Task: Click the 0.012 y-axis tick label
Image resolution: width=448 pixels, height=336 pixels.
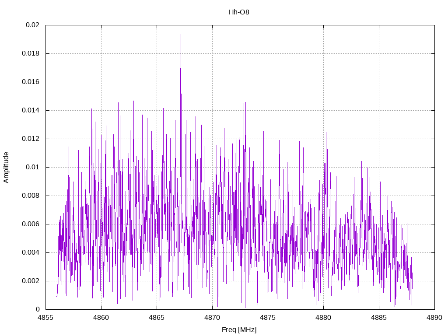Action: (x=31, y=139)
